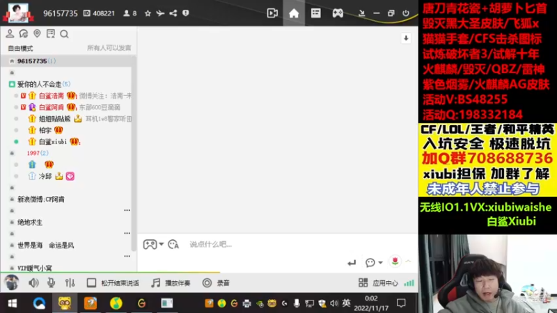The width and height of the screenshot is (557, 313).
Task: Open more options below 新浪微博:CF阿肯
Action: click(127, 211)
